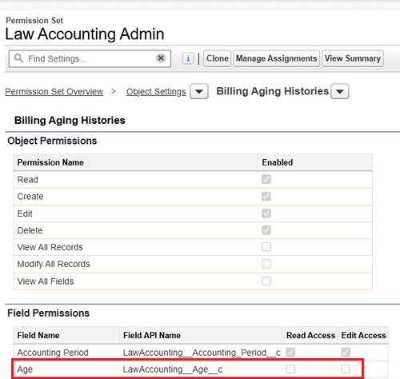Toggle Read Access for Accounting Period
This screenshot has height=379, width=400.
pos(290,353)
